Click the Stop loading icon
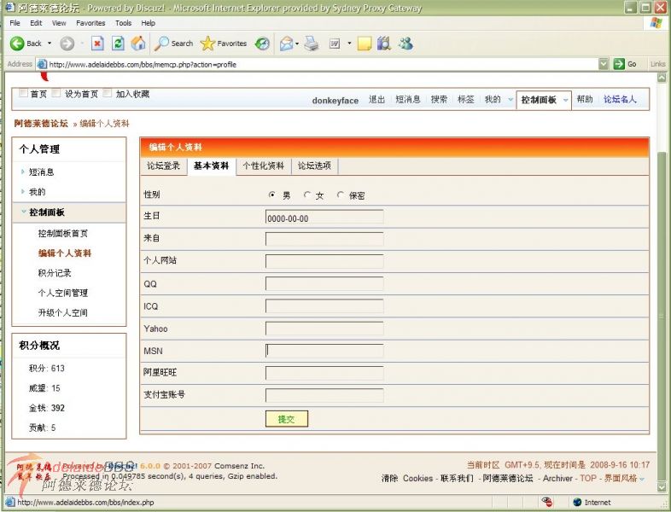The image size is (671, 512). (x=97, y=44)
